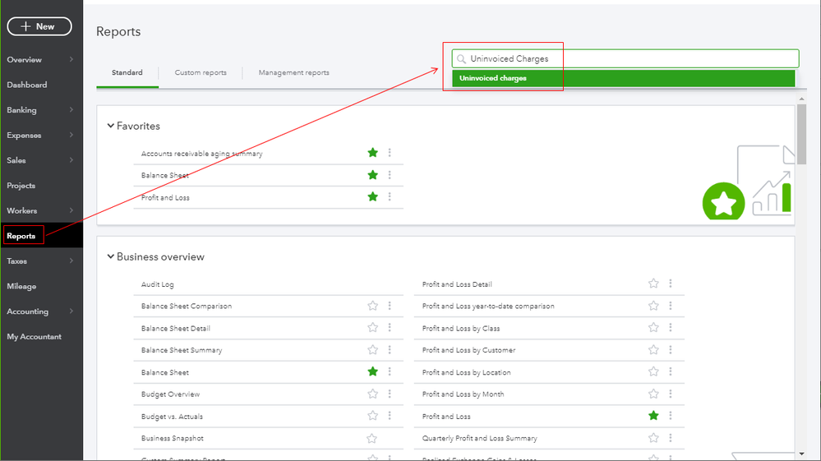This screenshot has height=461, width=821.
Task: Open Mileage in the sidebar
Action: pos(21,286)
